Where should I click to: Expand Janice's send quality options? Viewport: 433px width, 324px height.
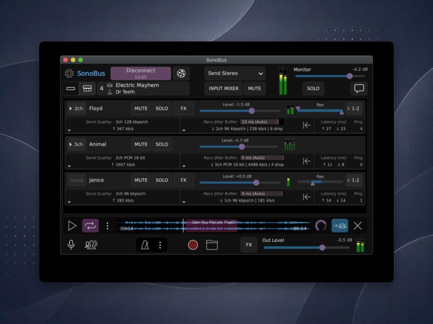(69, 202)
